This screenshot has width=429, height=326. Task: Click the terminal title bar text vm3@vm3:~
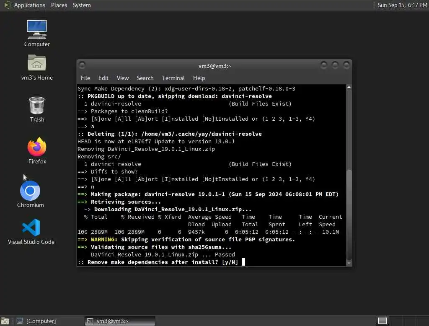pos(215,66)
